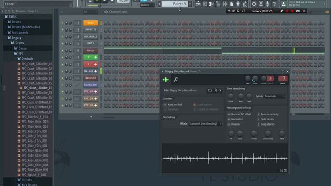This screenshot has width=331, height=186.
Task: Click the microphone recording icon
Action: pyautogui.click(x=267, y=4)
